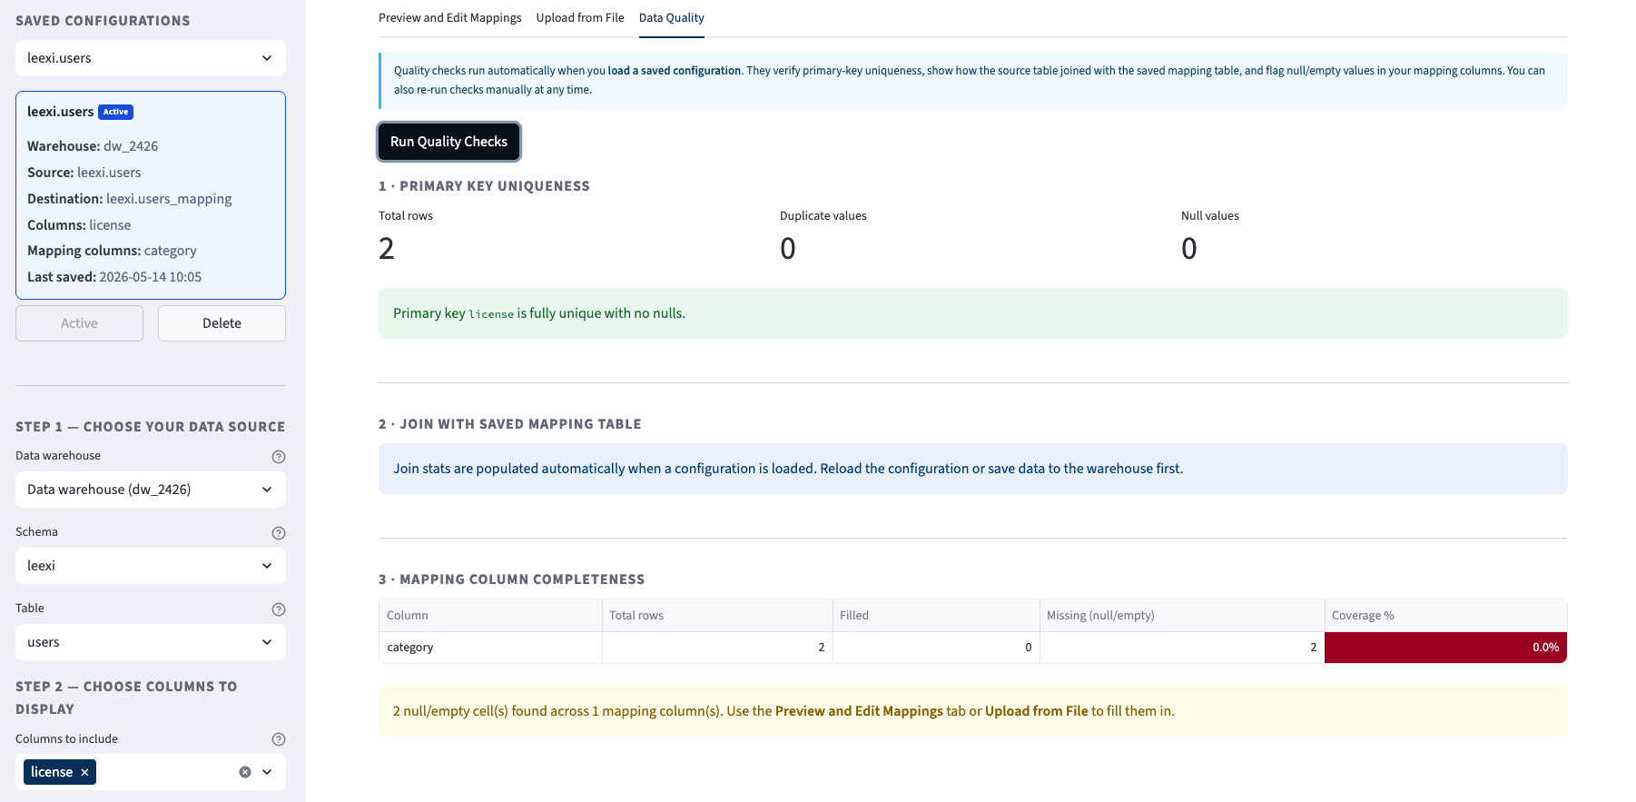Click Mapping columns: category text

[x=112, y=251]
